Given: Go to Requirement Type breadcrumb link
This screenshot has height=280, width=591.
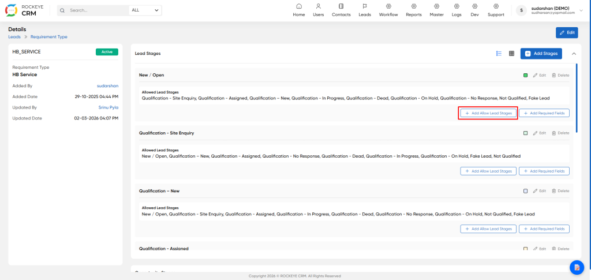Looking at the screenshot, I should [x=49, y=37].
